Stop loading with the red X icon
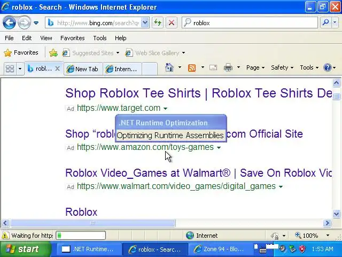The height and width of the screenshot is (257, 342). point(172,22)
